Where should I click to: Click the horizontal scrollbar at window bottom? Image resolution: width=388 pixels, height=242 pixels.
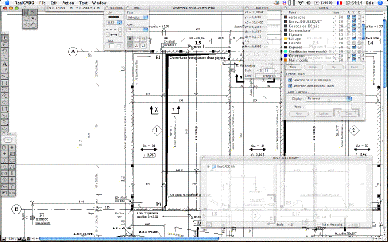(129, 239)
